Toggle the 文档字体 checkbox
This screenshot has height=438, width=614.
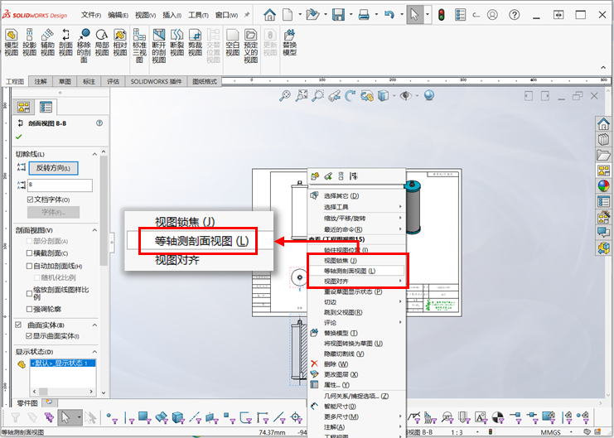[x=31, y=200]
